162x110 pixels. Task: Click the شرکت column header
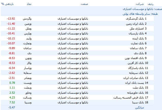point(140,4)
